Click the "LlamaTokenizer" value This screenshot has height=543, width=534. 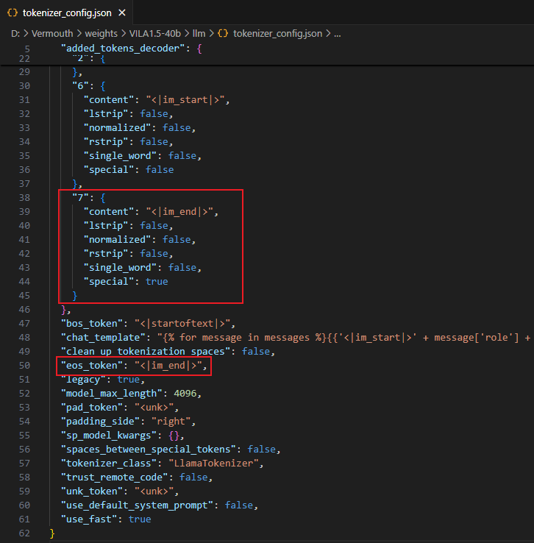pos(213,464)
